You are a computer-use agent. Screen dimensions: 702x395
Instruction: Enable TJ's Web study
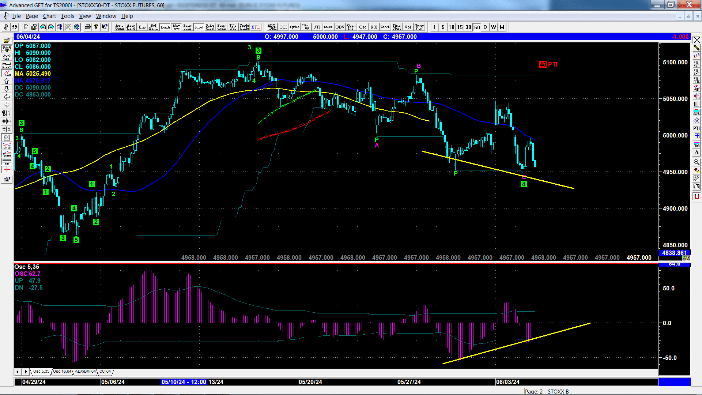233,27
